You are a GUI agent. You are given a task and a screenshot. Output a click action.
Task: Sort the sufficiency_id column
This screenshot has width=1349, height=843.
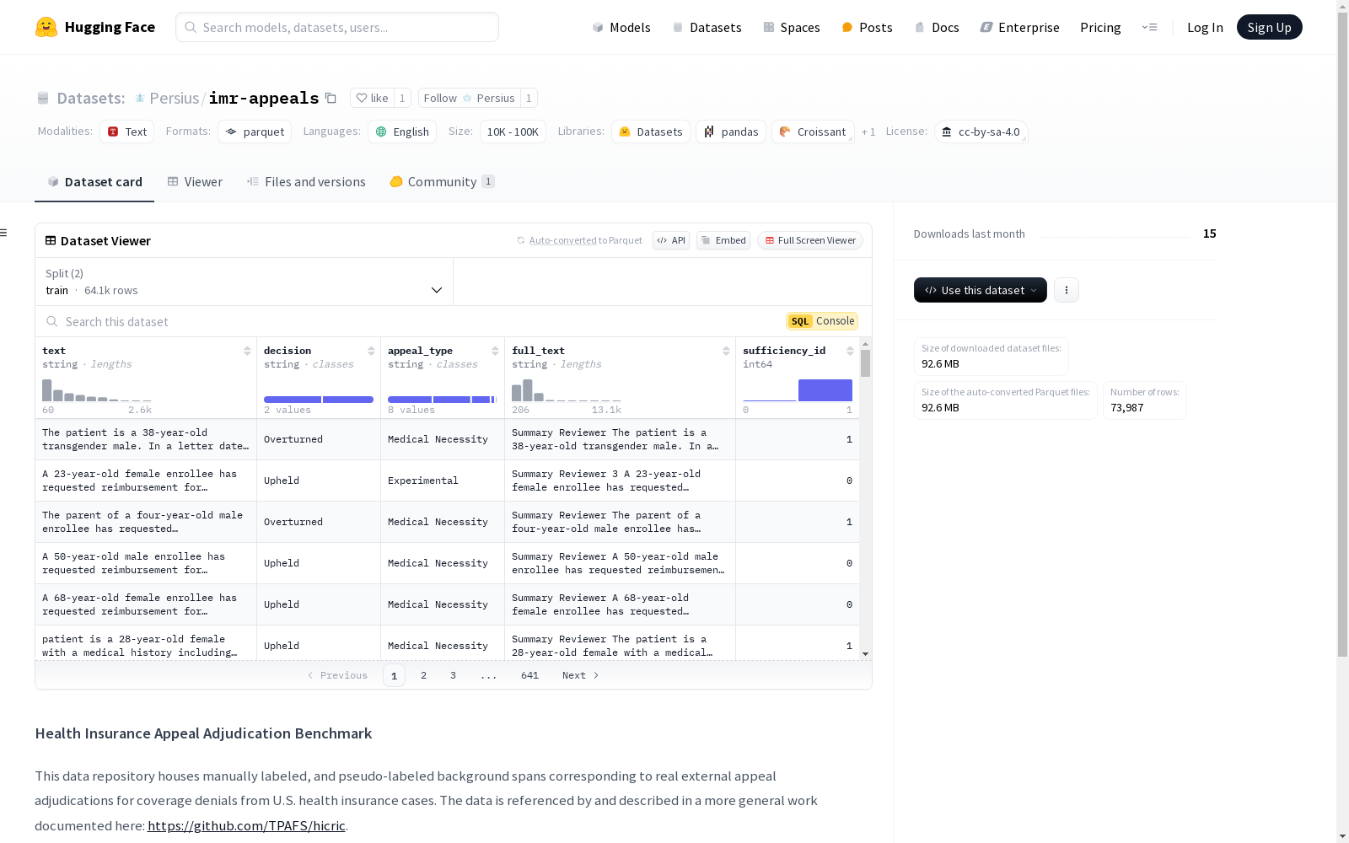point(850,351)
